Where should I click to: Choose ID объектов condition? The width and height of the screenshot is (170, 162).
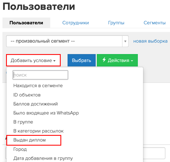(27, 95)
